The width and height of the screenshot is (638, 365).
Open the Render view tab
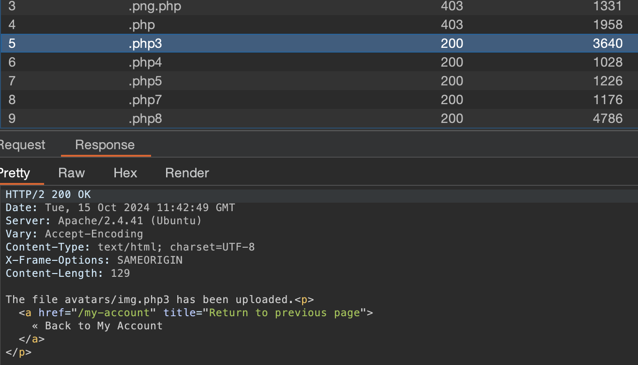click(x=187, y=173)
